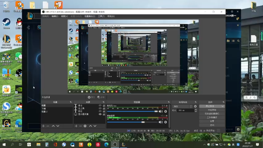
Task: Click the OBS preview canvas
Action: coord(133,56)
